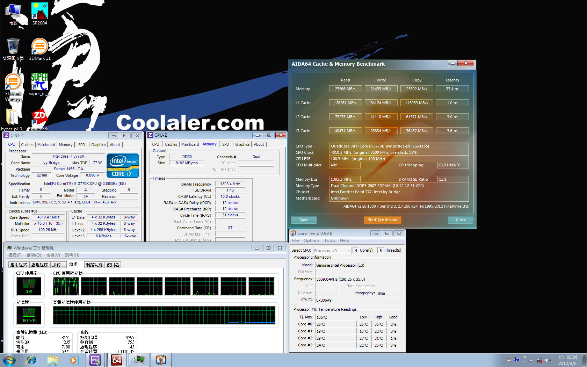This screenshot has width=587, height=367.
Task: Open the Recycle Bin desktop icon
Action: [x=13, y=49]
